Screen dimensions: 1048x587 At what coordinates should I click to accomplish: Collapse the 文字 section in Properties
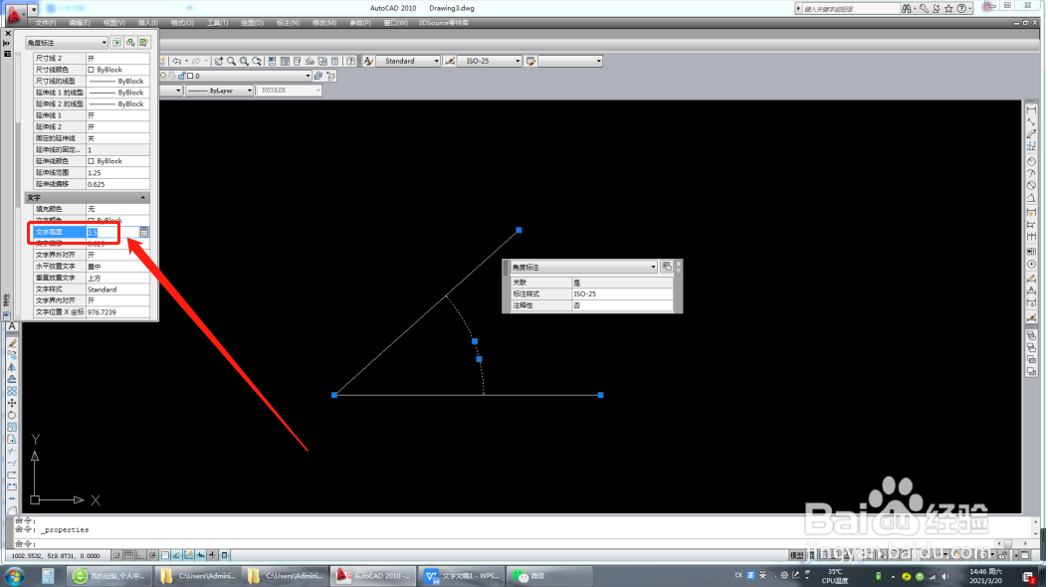[x=142, y=198]
